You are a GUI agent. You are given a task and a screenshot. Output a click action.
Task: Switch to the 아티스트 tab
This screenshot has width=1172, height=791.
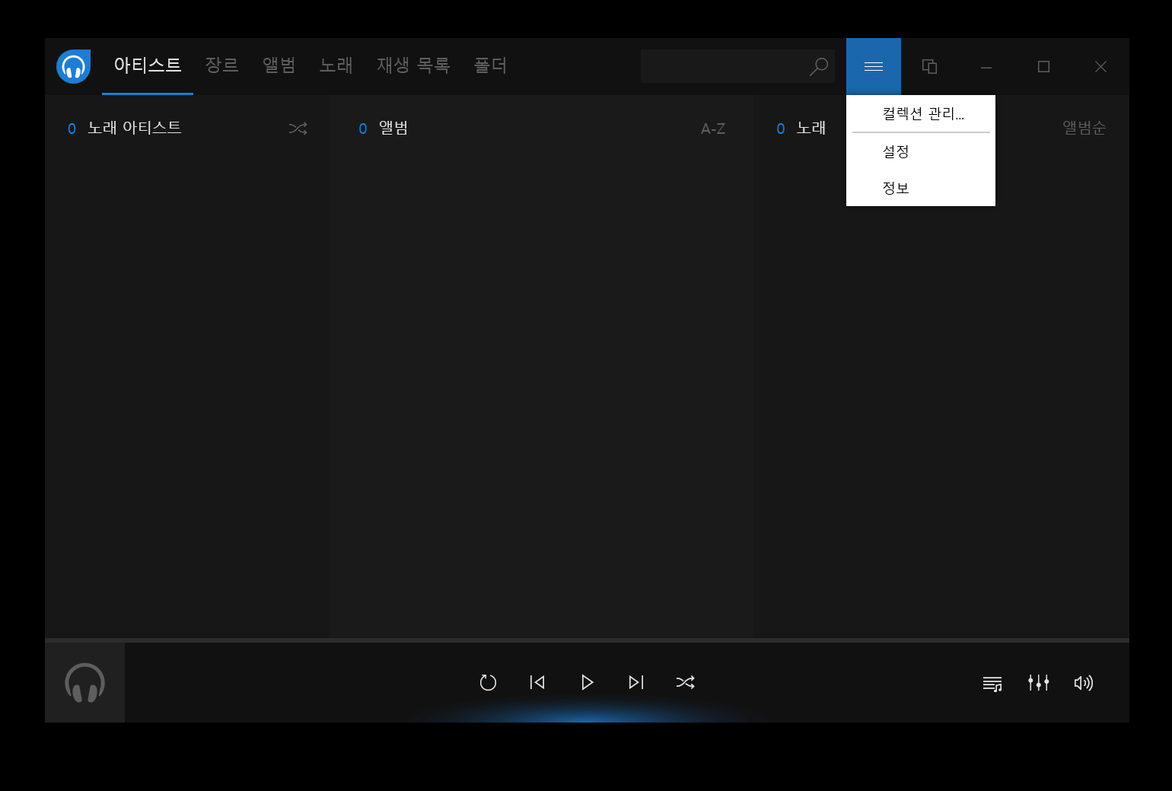click(x=148, y=65)
